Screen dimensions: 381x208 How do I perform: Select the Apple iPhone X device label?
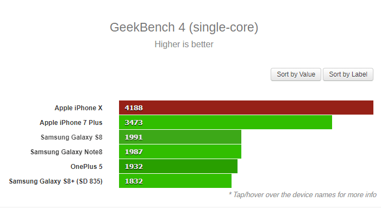click(78, 108)
